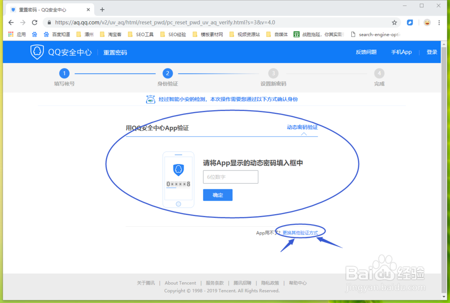Click 登录 in the header
This screenshot has width=450, height=303.
432,52
